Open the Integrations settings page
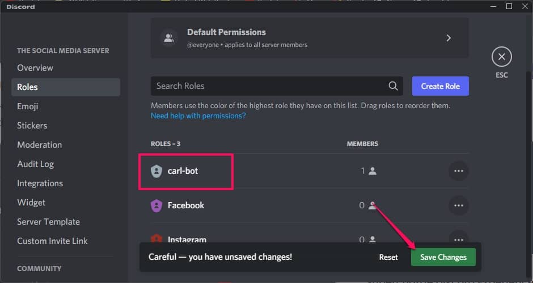 40,183
